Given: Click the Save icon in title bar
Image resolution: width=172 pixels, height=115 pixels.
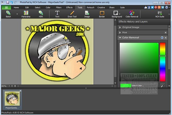Looking at the screenshot, I should tap(8, 2).
